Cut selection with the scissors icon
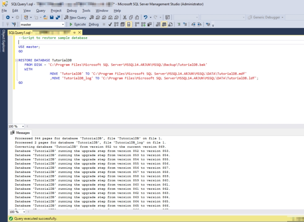 125,17
